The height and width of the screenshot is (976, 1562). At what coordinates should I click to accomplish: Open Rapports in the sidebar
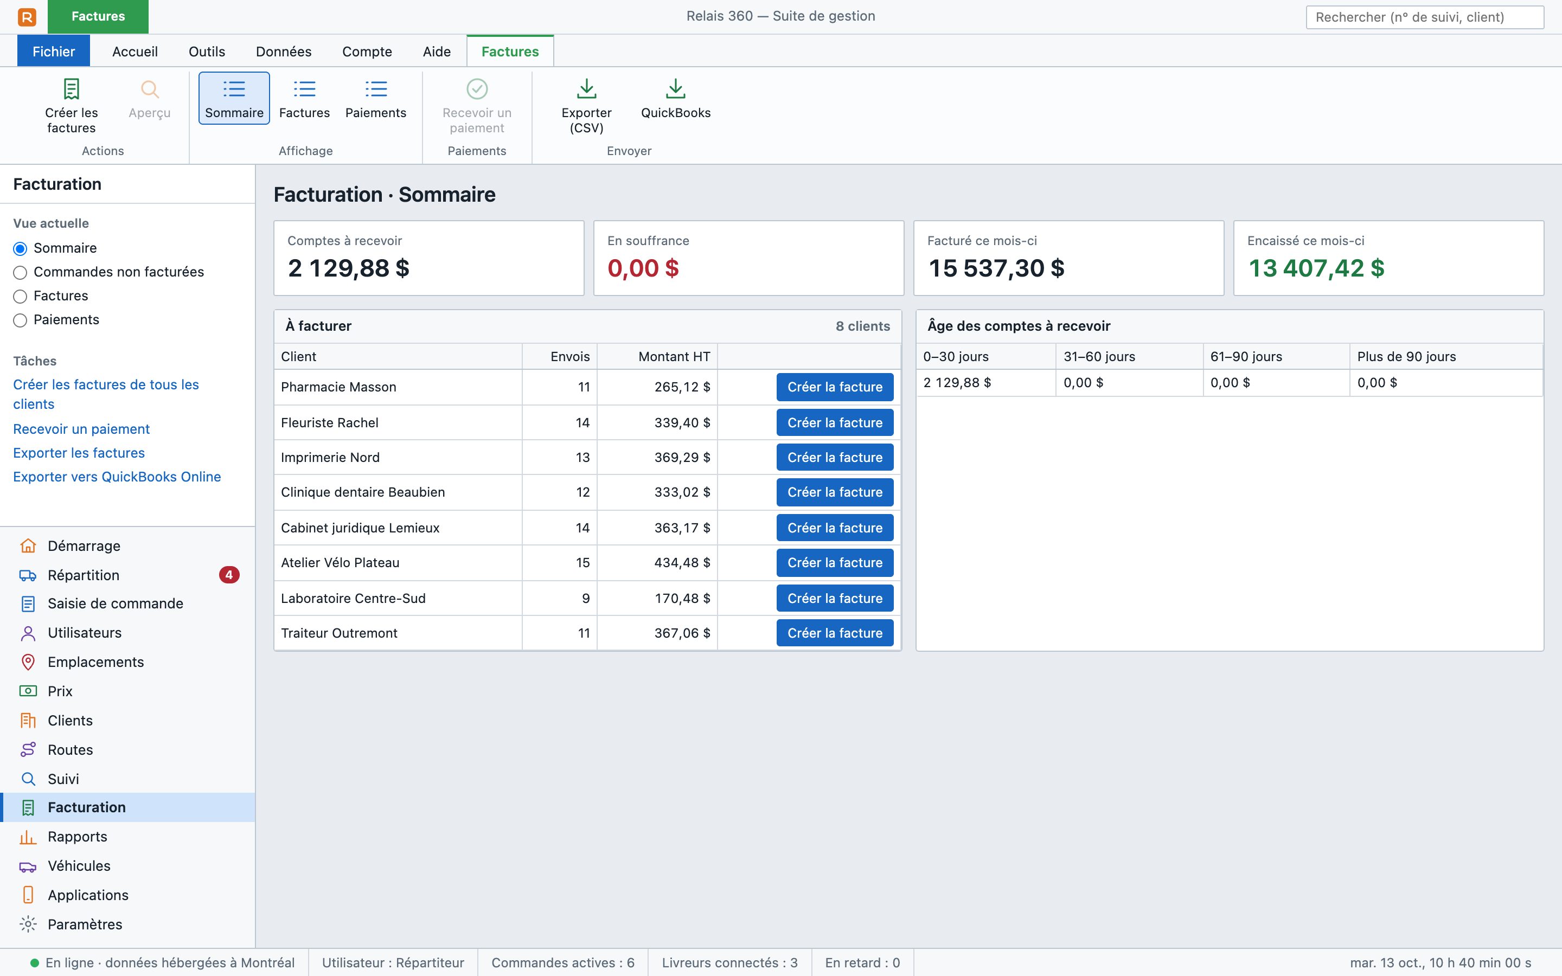[x=127, y=837]
